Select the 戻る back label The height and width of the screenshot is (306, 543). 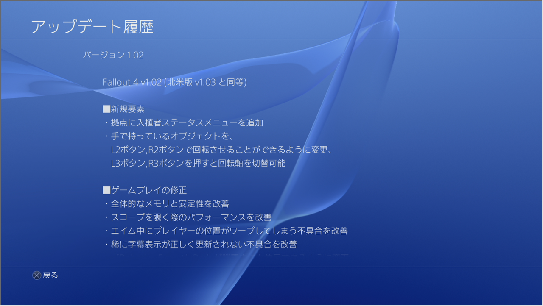tap(50, 275)
